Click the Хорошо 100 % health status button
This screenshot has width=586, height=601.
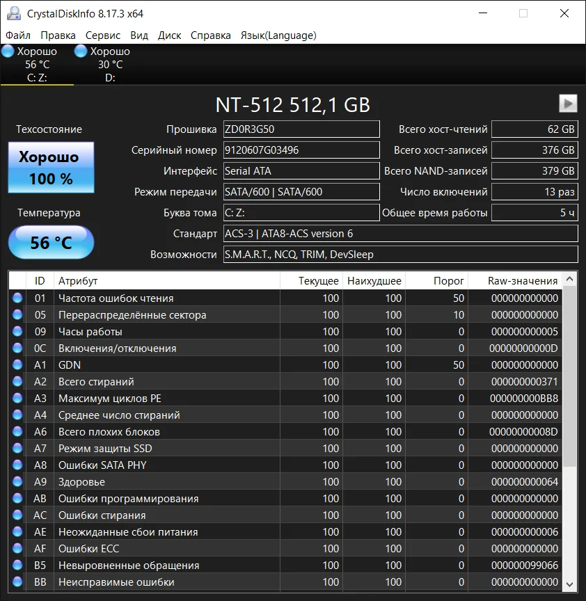[51, 168]
